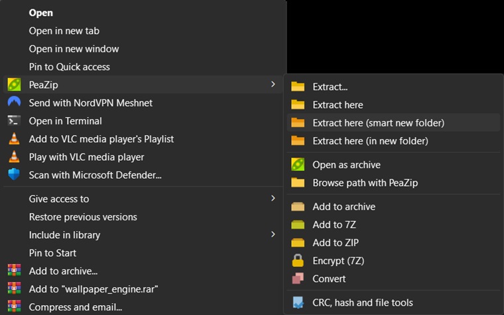Click the Microsoft Defender shield icon
This screenshot has width=504, height=315.
click(x=14, y=175)
